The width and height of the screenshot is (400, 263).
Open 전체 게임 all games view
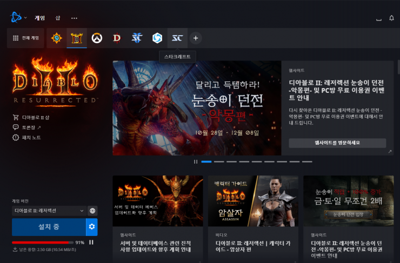26,38
